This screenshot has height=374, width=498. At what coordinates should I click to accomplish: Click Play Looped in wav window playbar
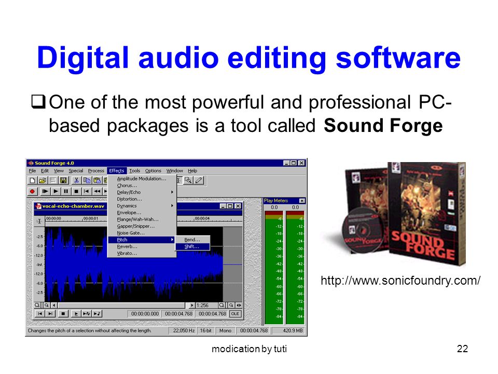tap(87, 314)
